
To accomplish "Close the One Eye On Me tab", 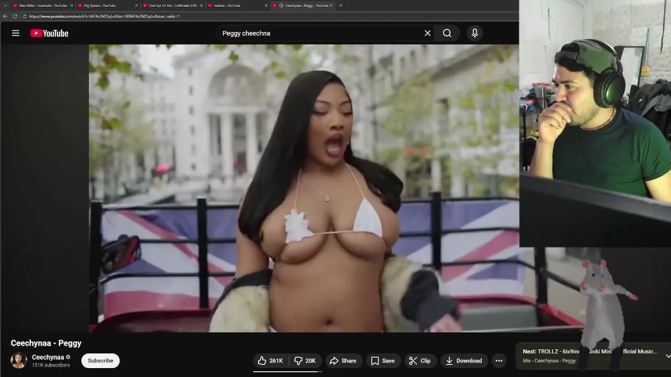I will 201,6.
